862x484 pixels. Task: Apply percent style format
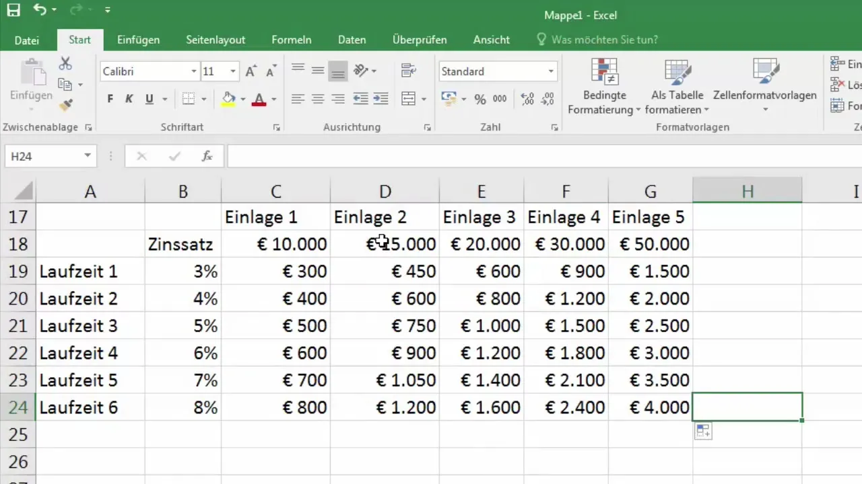pyautogui.click(x=480, y=99)
